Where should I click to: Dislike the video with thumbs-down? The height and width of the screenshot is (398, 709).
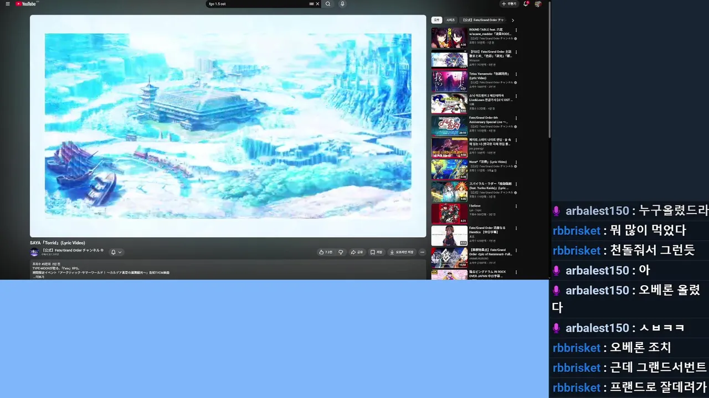(341, 252)
